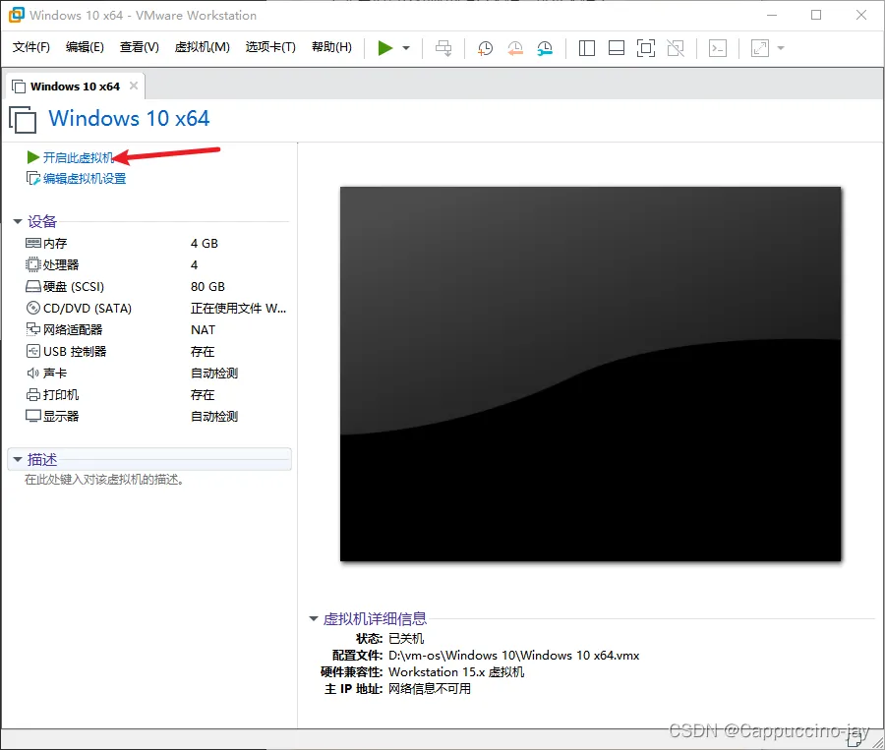This screenshot has height=750, width=885.
Task: Click the speaker icon beside 声卡
Action: (33, 373)
